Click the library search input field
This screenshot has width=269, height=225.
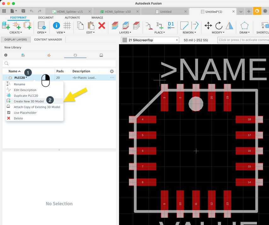(59, 63)
